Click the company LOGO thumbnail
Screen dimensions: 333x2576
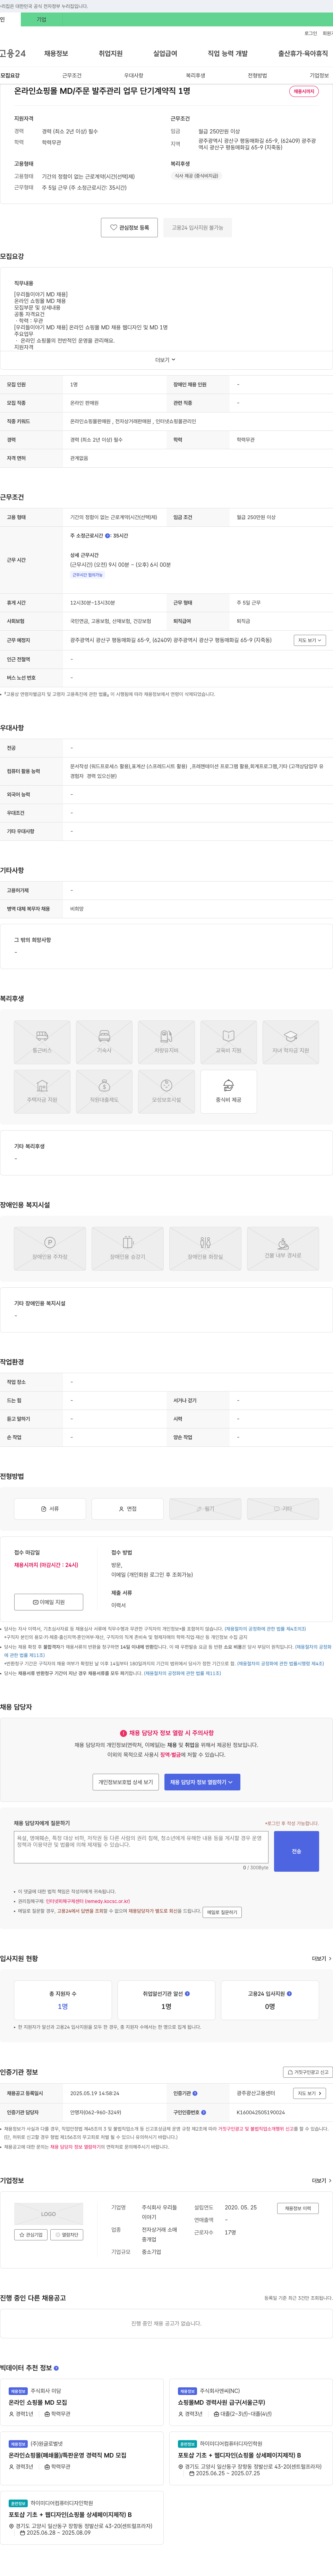49,2214
